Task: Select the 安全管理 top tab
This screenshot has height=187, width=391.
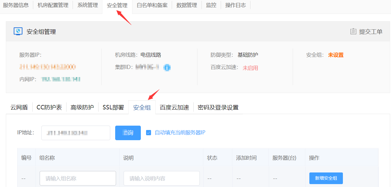Action: [x=117, y=6]
